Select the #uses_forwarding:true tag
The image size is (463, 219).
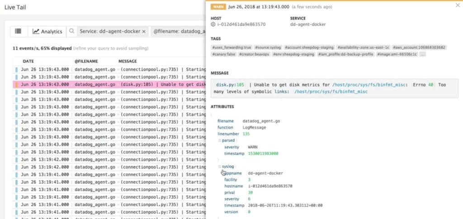pyautogui.click(x=232, y=47)
